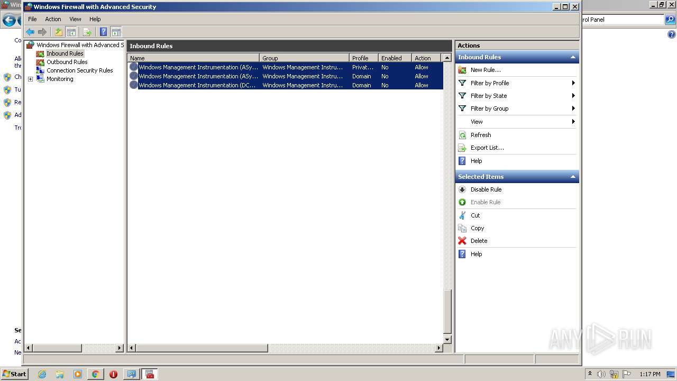Go back using the blue back arrow
677x381 pixels.
click(30, 32)
